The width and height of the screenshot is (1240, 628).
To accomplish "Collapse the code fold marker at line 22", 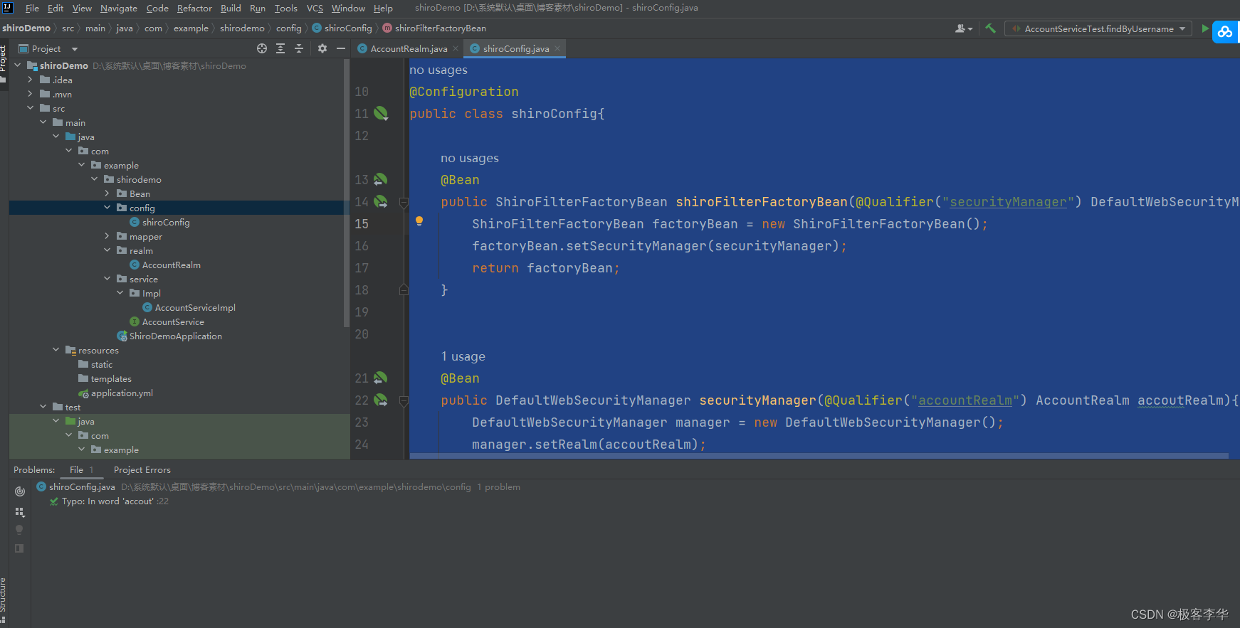I will pos(404,400).
